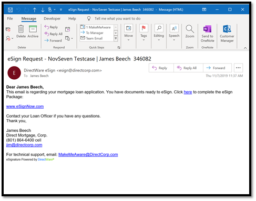Click the sender avatar with letter E
The image size is (256, 201).
(x=14, y=73)
